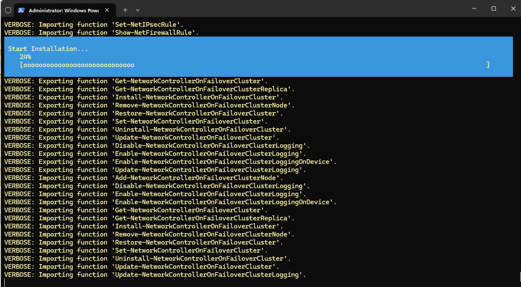Click the Importing 'Add-NetworkControllerOnFailoverClusterNode' line

click(x=144, y=178)
